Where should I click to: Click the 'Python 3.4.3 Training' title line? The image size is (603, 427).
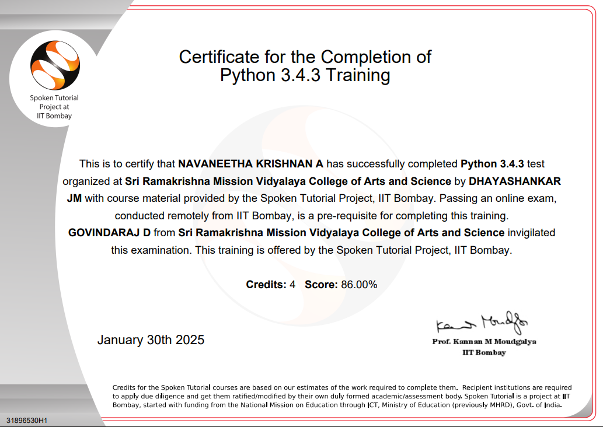coord(305,75)
